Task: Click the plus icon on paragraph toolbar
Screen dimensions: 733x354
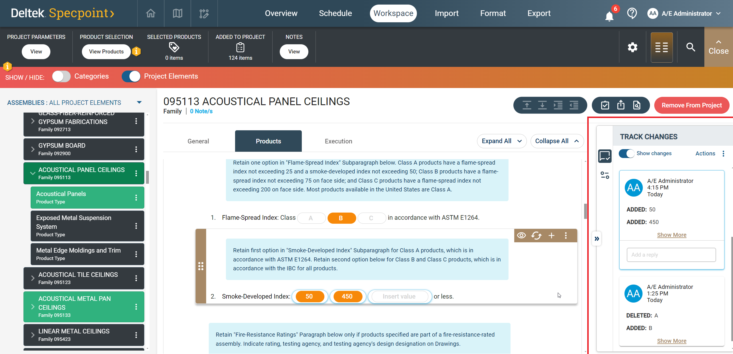Action: (x=551, y=235)
